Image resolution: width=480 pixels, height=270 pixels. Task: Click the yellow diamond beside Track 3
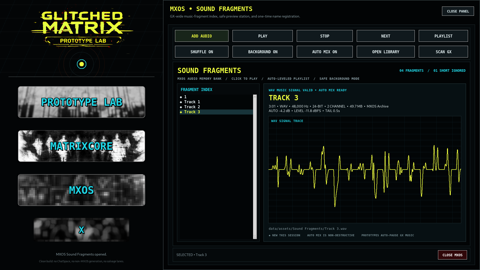[181, 112]
